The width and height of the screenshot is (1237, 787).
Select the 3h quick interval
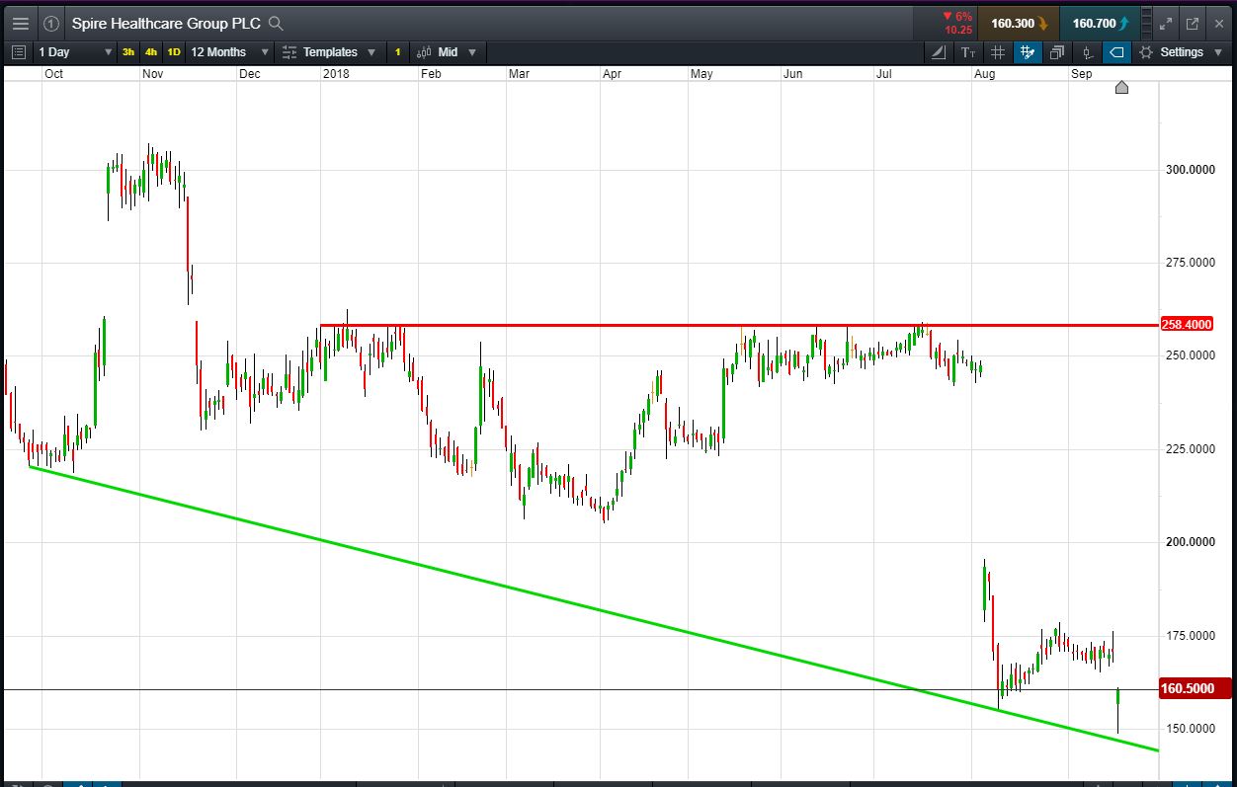128,52
